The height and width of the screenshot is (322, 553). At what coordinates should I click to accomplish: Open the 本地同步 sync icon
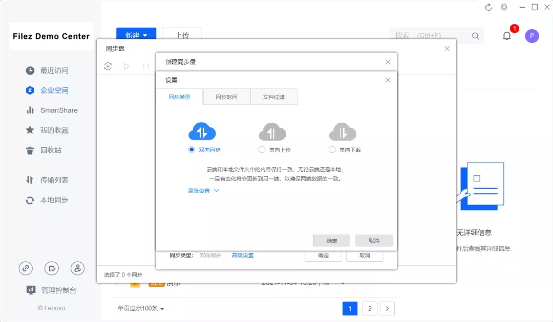30,200
